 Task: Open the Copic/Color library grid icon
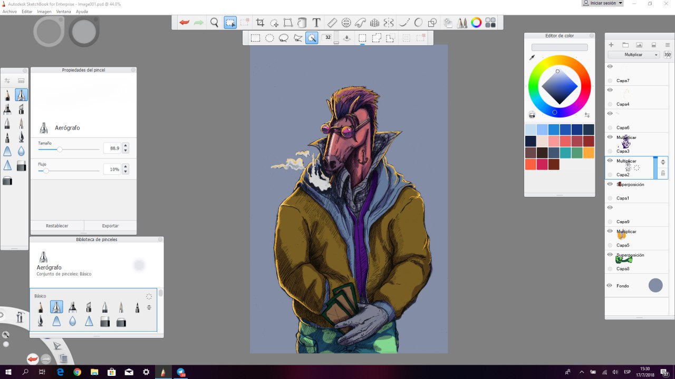tap(490, 23)
